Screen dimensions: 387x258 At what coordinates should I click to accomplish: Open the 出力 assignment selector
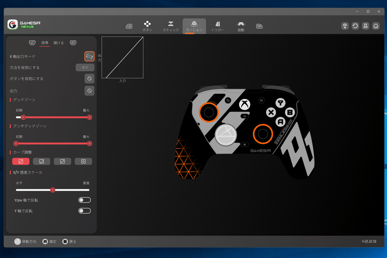click(89, 91)
